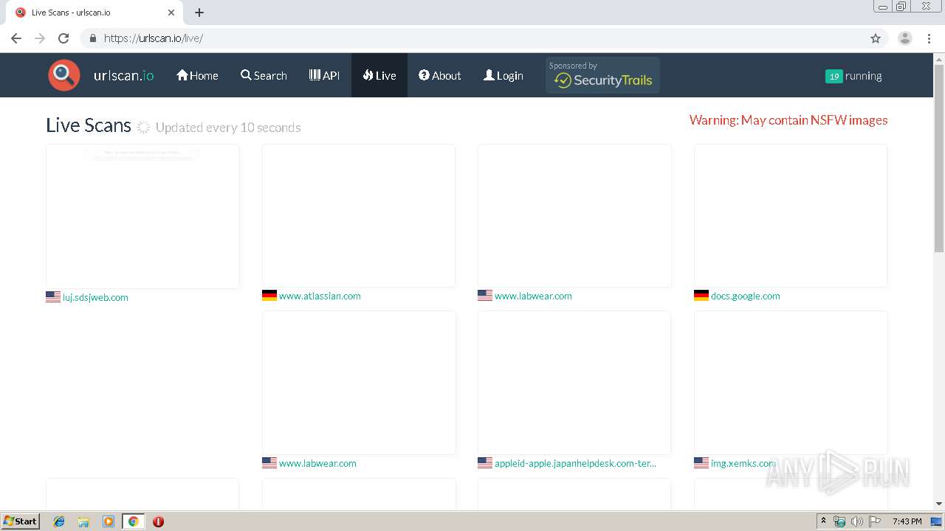Open second-row www.labwear.com link

(317, 463)
